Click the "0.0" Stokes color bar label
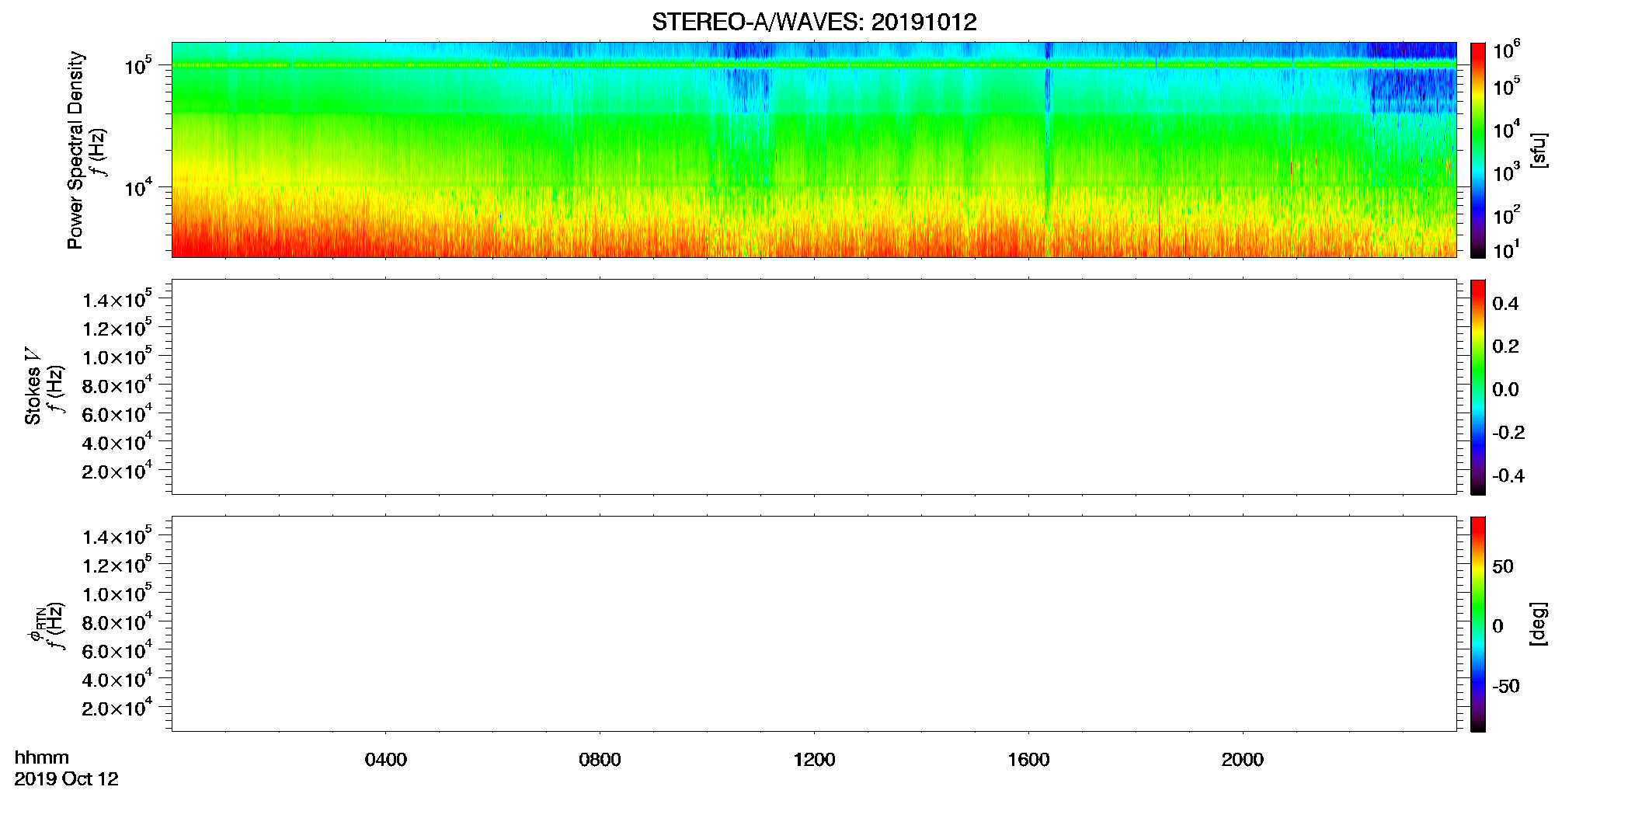This screenshot has height=839, width=1628. tap(1505, 389)
